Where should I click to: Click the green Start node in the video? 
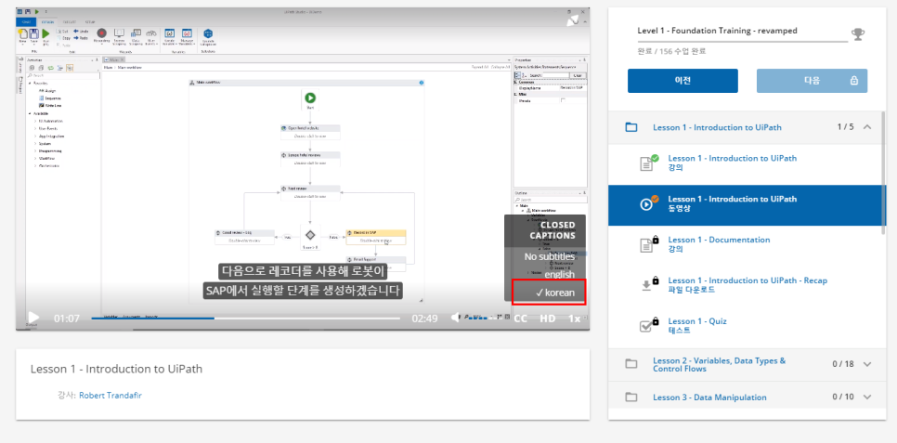[310, 98]
